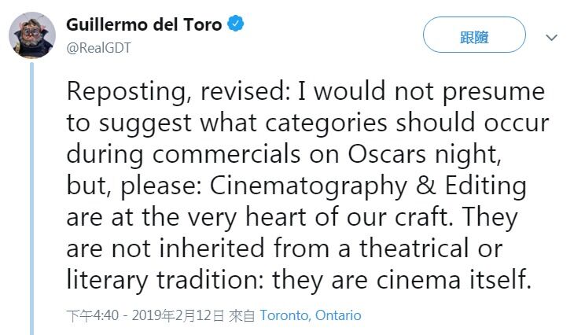The image size is (585, 335).
Task: Visit the @RealGDT handle link
Action: (x=98, y=48)
